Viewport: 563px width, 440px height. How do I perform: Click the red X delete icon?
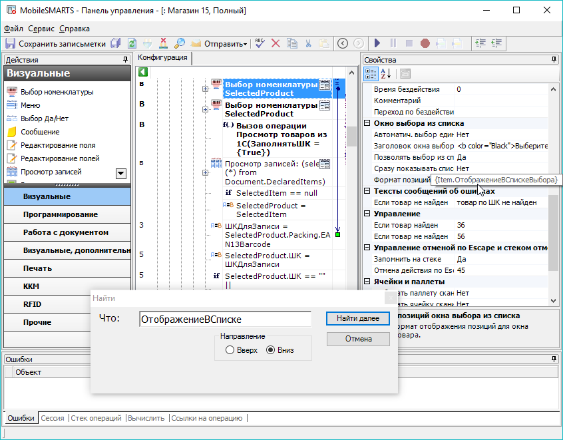pos(276,43)
